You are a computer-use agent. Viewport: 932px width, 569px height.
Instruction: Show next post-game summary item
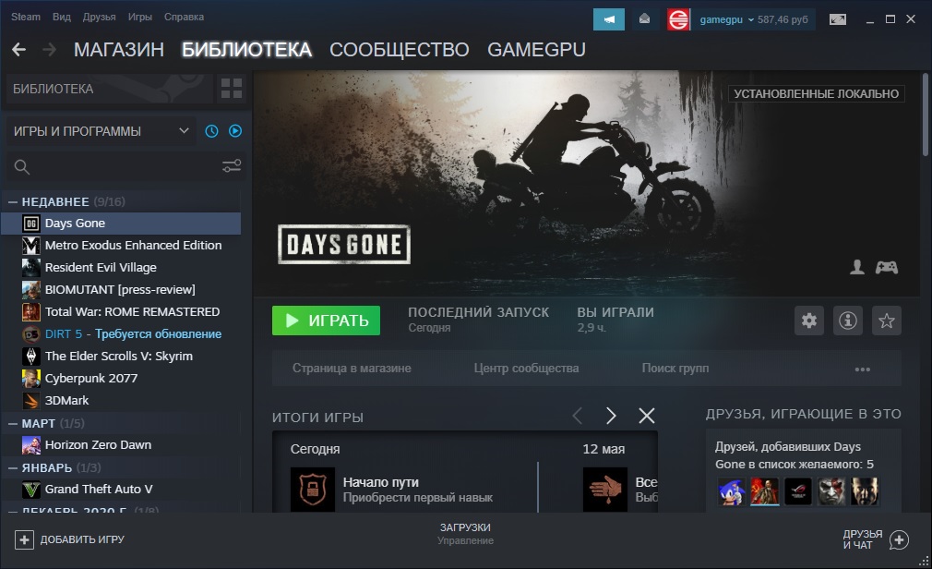click(x=611, y=416)
